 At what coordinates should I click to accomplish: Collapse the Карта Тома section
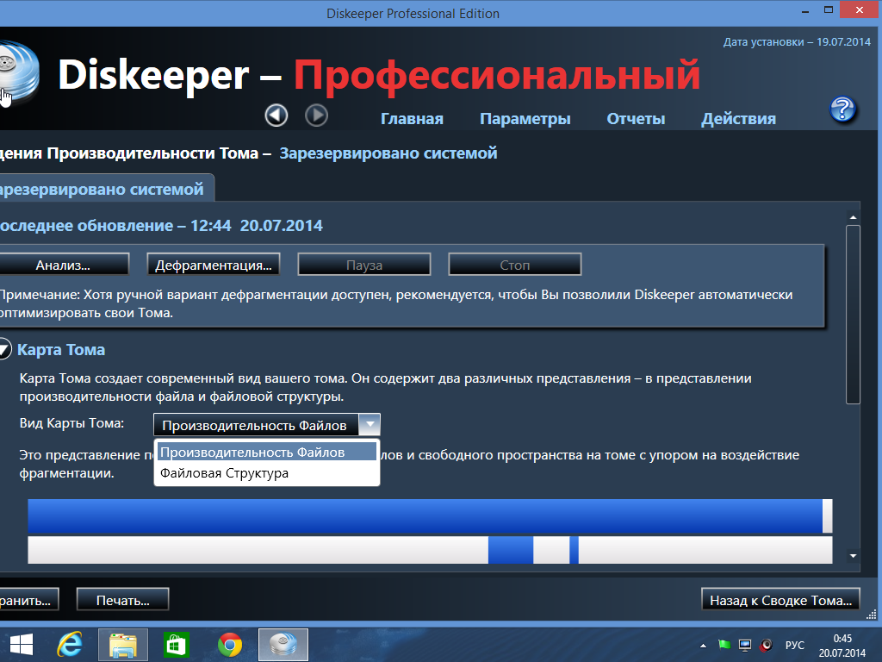(3, 349)
